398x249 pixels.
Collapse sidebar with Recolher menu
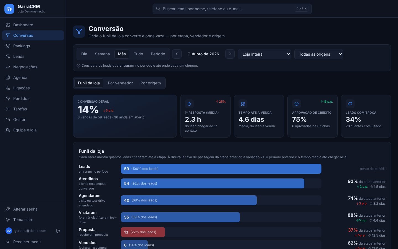point(33,242)
